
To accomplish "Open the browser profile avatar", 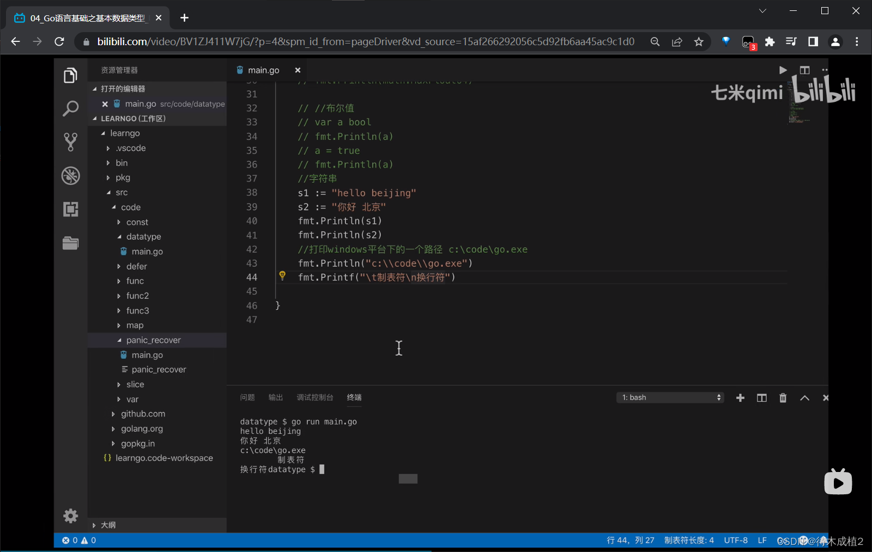I will (835, 42).
